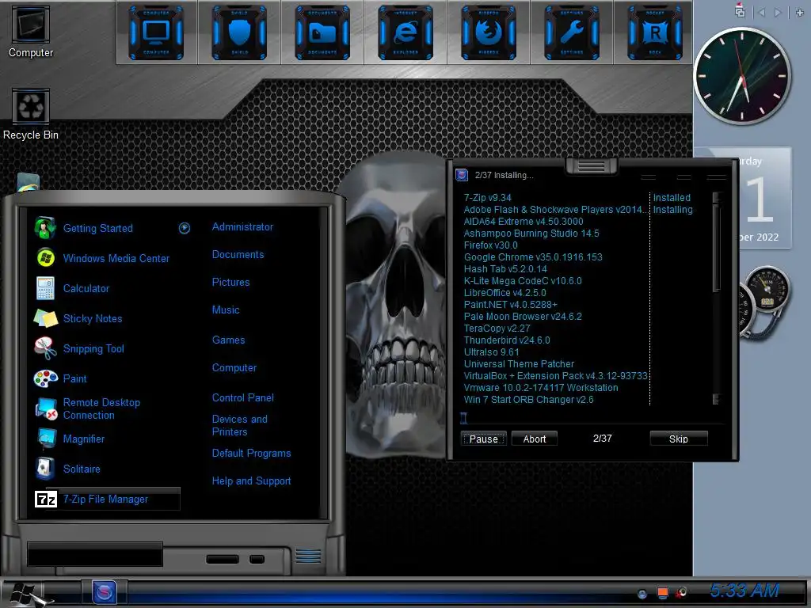Screen dimensions: 811x608
Task: Click the installer window title icon
Action: pos(462,175)
